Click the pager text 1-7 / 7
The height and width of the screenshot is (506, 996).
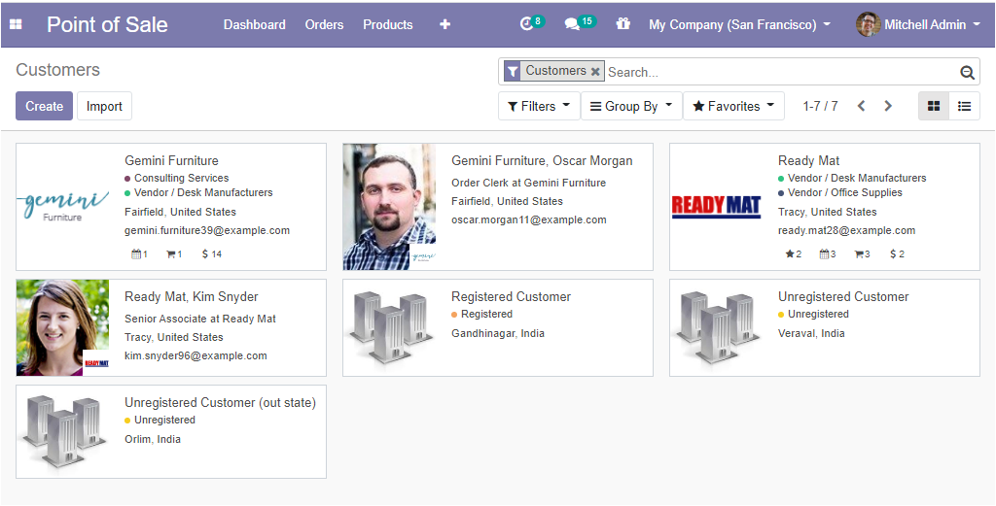tap(820, 106)
